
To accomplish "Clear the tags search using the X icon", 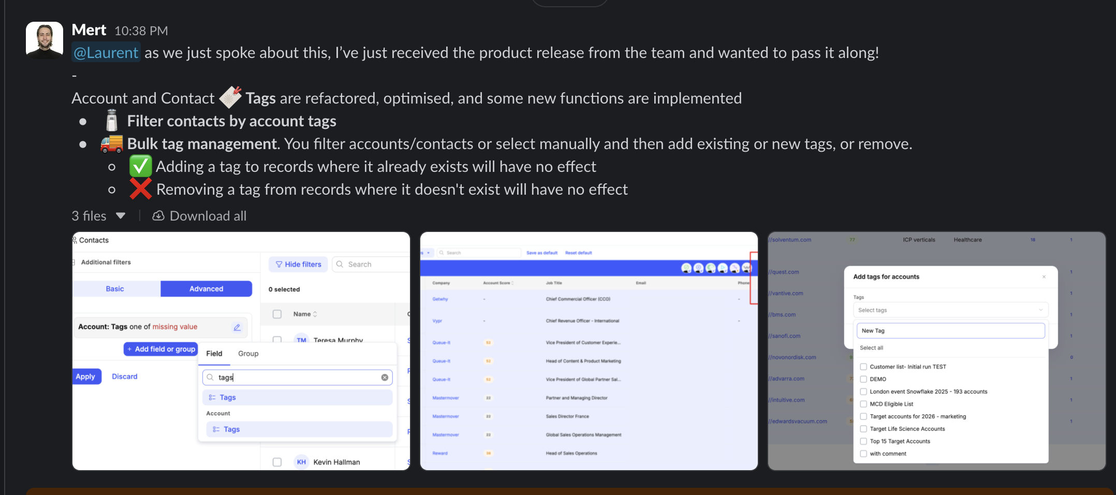I will point(385,377).
